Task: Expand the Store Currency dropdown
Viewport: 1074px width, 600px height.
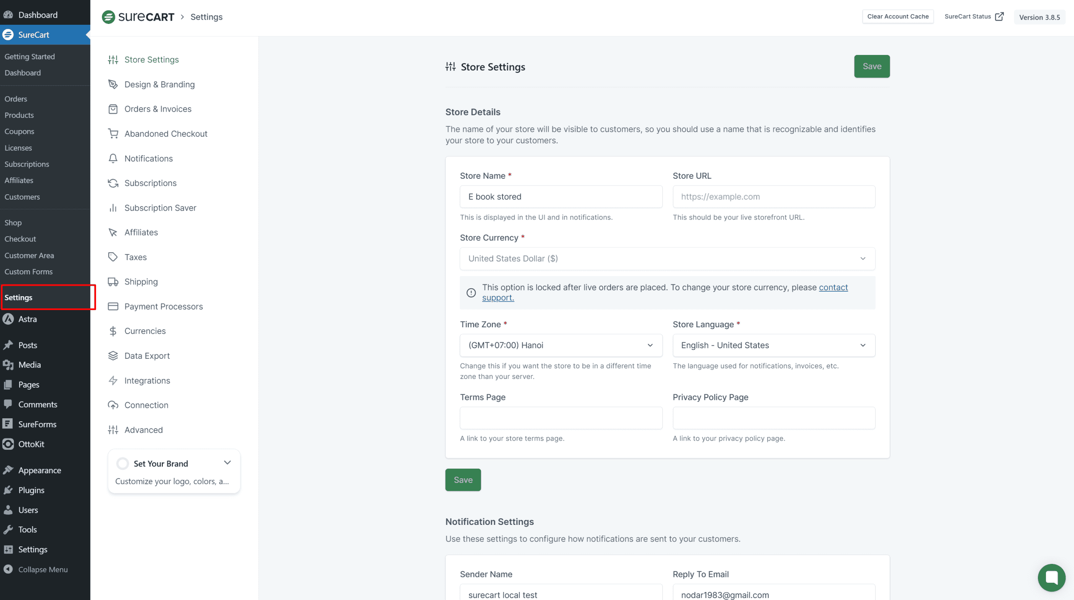Action: coord(667,258)
